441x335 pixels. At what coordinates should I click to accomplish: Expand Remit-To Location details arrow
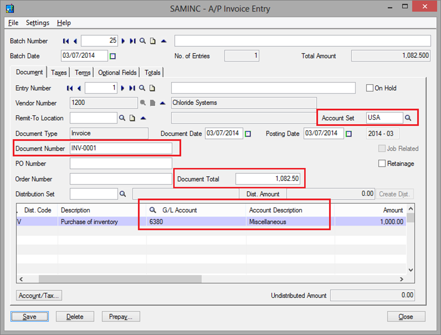(143, 118)
